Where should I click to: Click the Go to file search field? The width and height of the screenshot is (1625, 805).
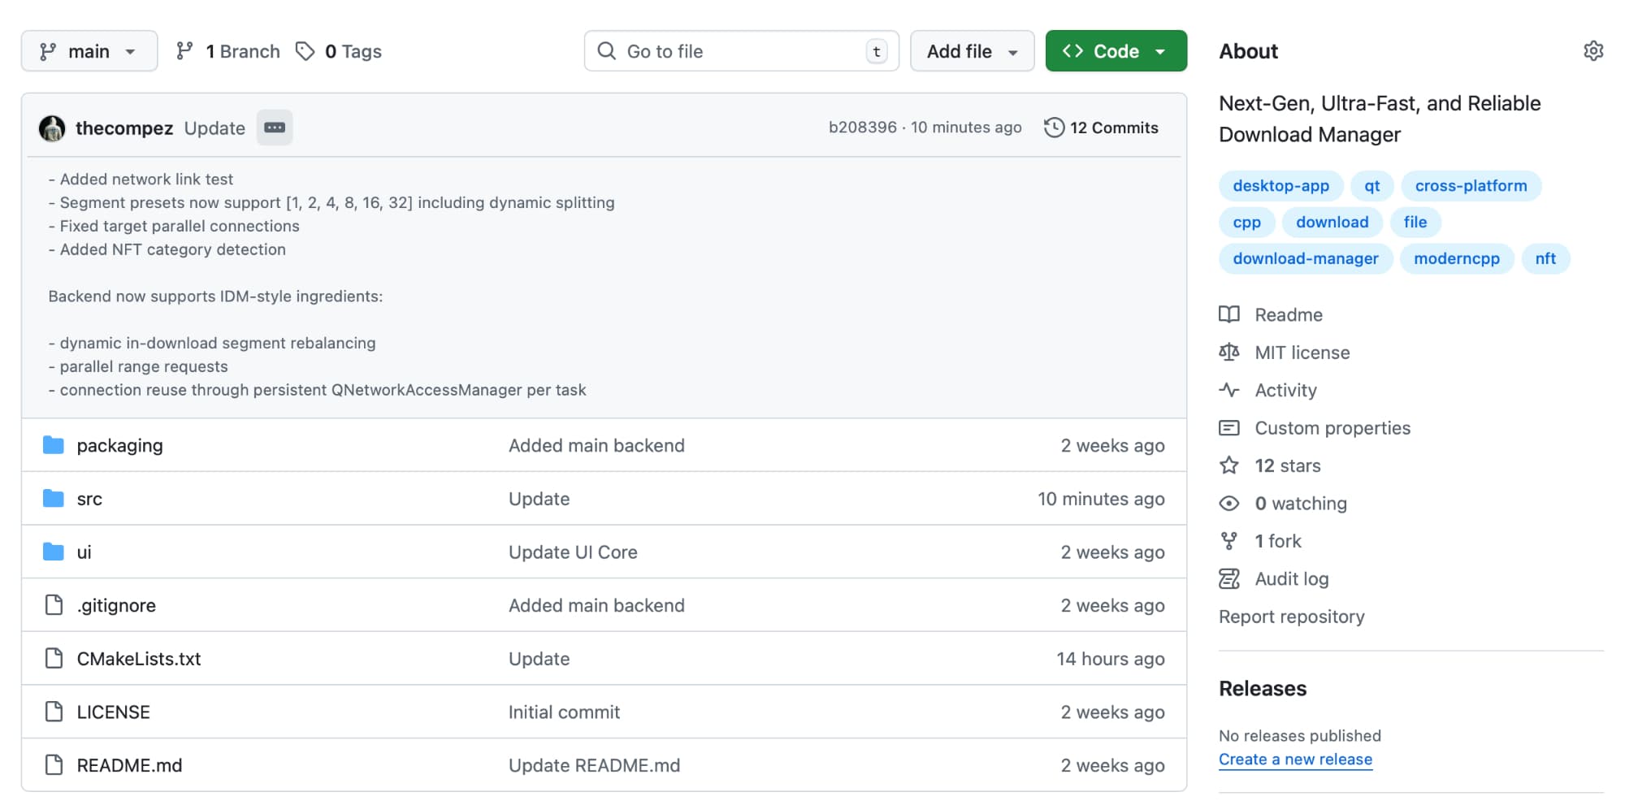coord(741,51)
